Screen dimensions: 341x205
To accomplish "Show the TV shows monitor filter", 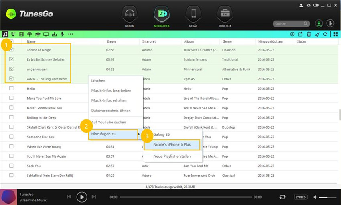I will (46, 34).
